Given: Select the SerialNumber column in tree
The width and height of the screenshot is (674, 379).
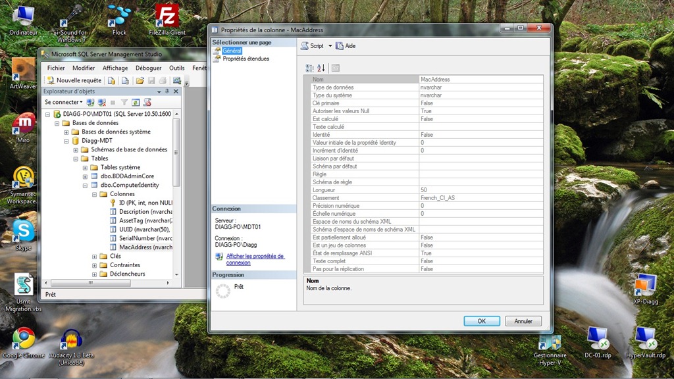Looking at the screenshot, I should 145,238.
